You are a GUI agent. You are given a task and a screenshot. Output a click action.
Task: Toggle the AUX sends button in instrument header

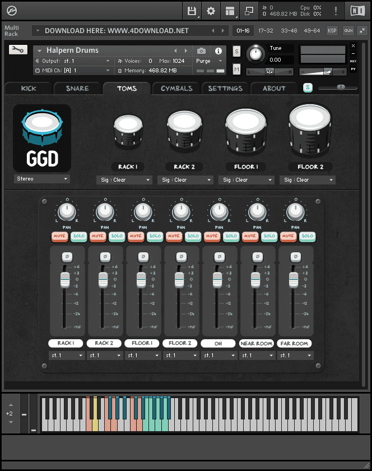(x=353, y=61)
